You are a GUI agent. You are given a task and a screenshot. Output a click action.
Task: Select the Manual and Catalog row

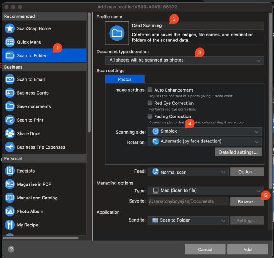[44, 198]
